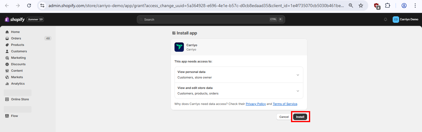Click the Install button
The height and width of the screenshot is (132, 422).
pyautogui.click(x=300, y=117)
